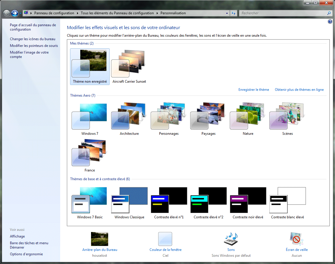Go forward with the blue Forward arrow

click(15, 13)
